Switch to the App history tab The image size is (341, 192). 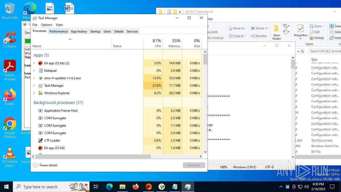pyautogui.click(x=79, y=31)
